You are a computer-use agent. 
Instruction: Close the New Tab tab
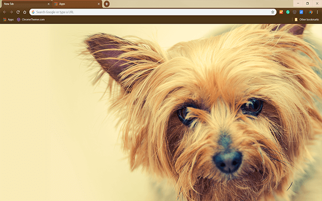pos(49,4)
